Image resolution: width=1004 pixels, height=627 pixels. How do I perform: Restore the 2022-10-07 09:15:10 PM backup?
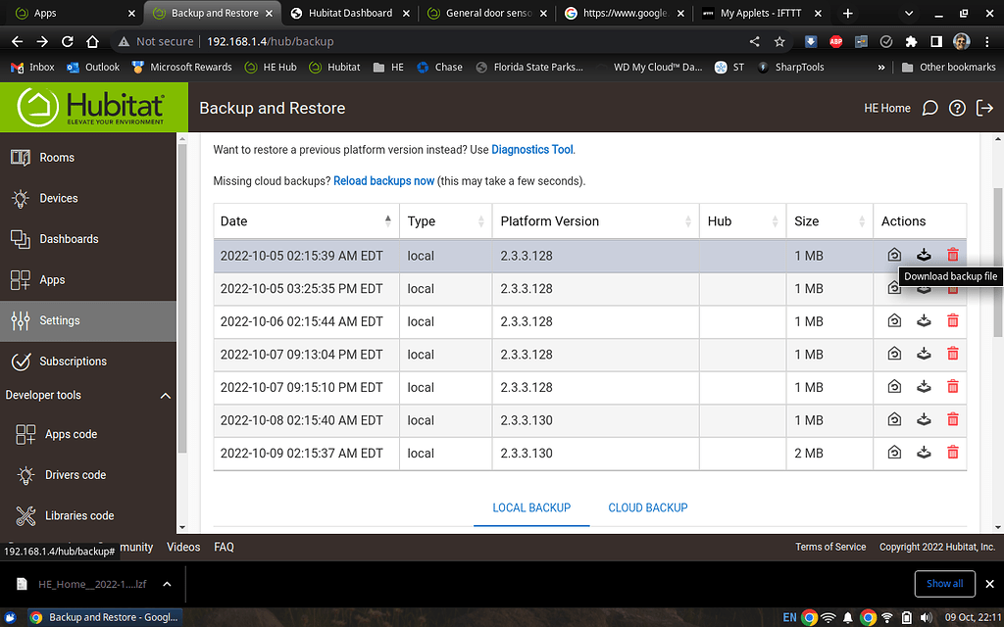[894, 387]
